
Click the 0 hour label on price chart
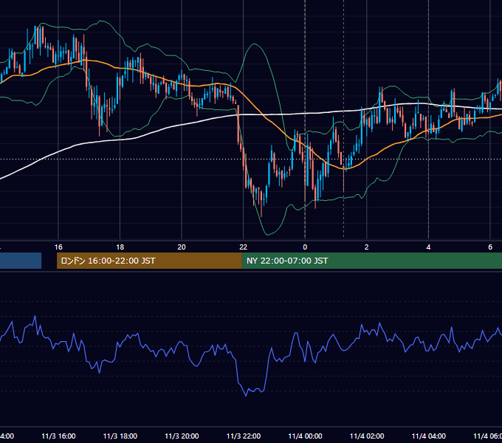[x=305, y=247]
